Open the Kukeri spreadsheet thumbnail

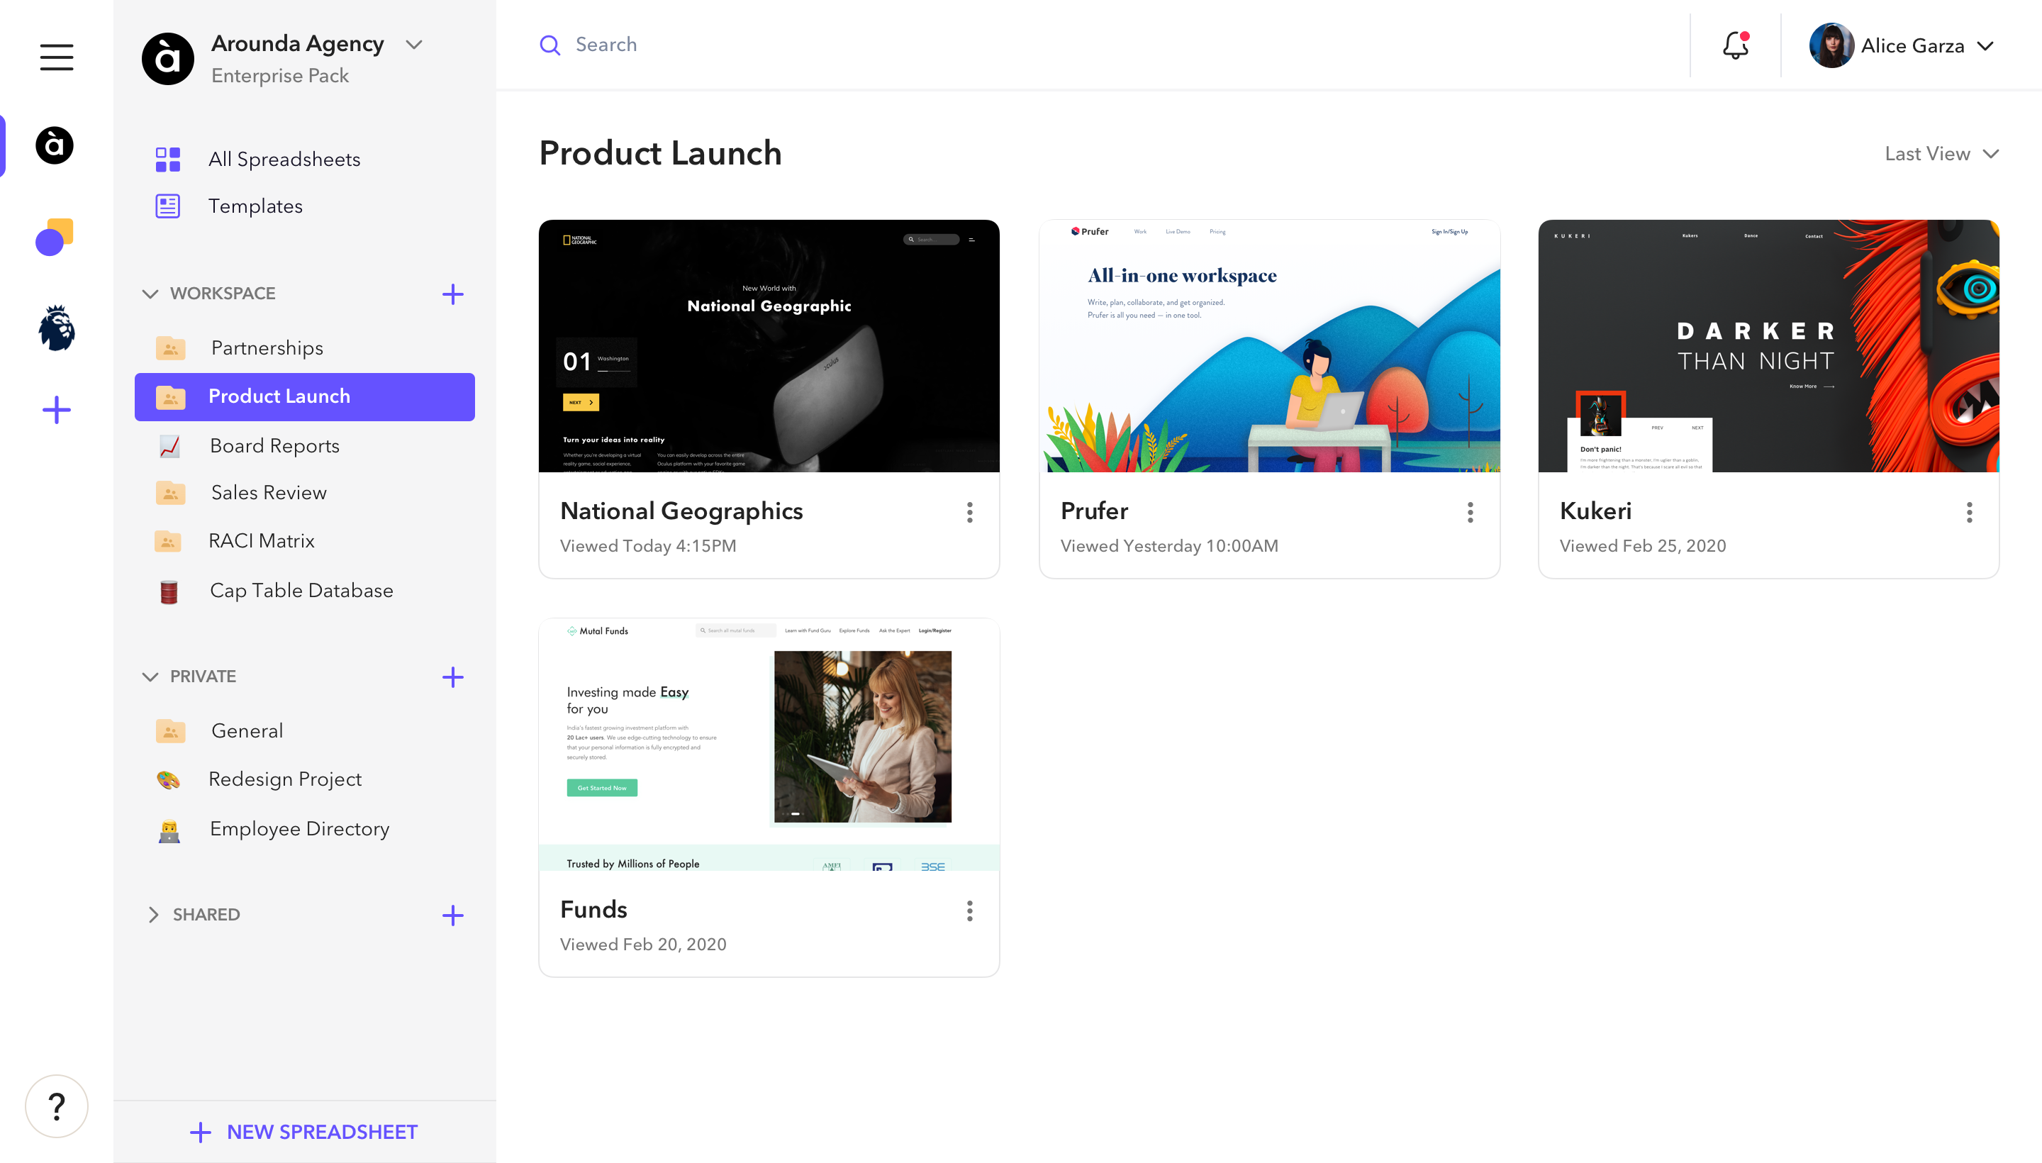[x=1769, y=346]
